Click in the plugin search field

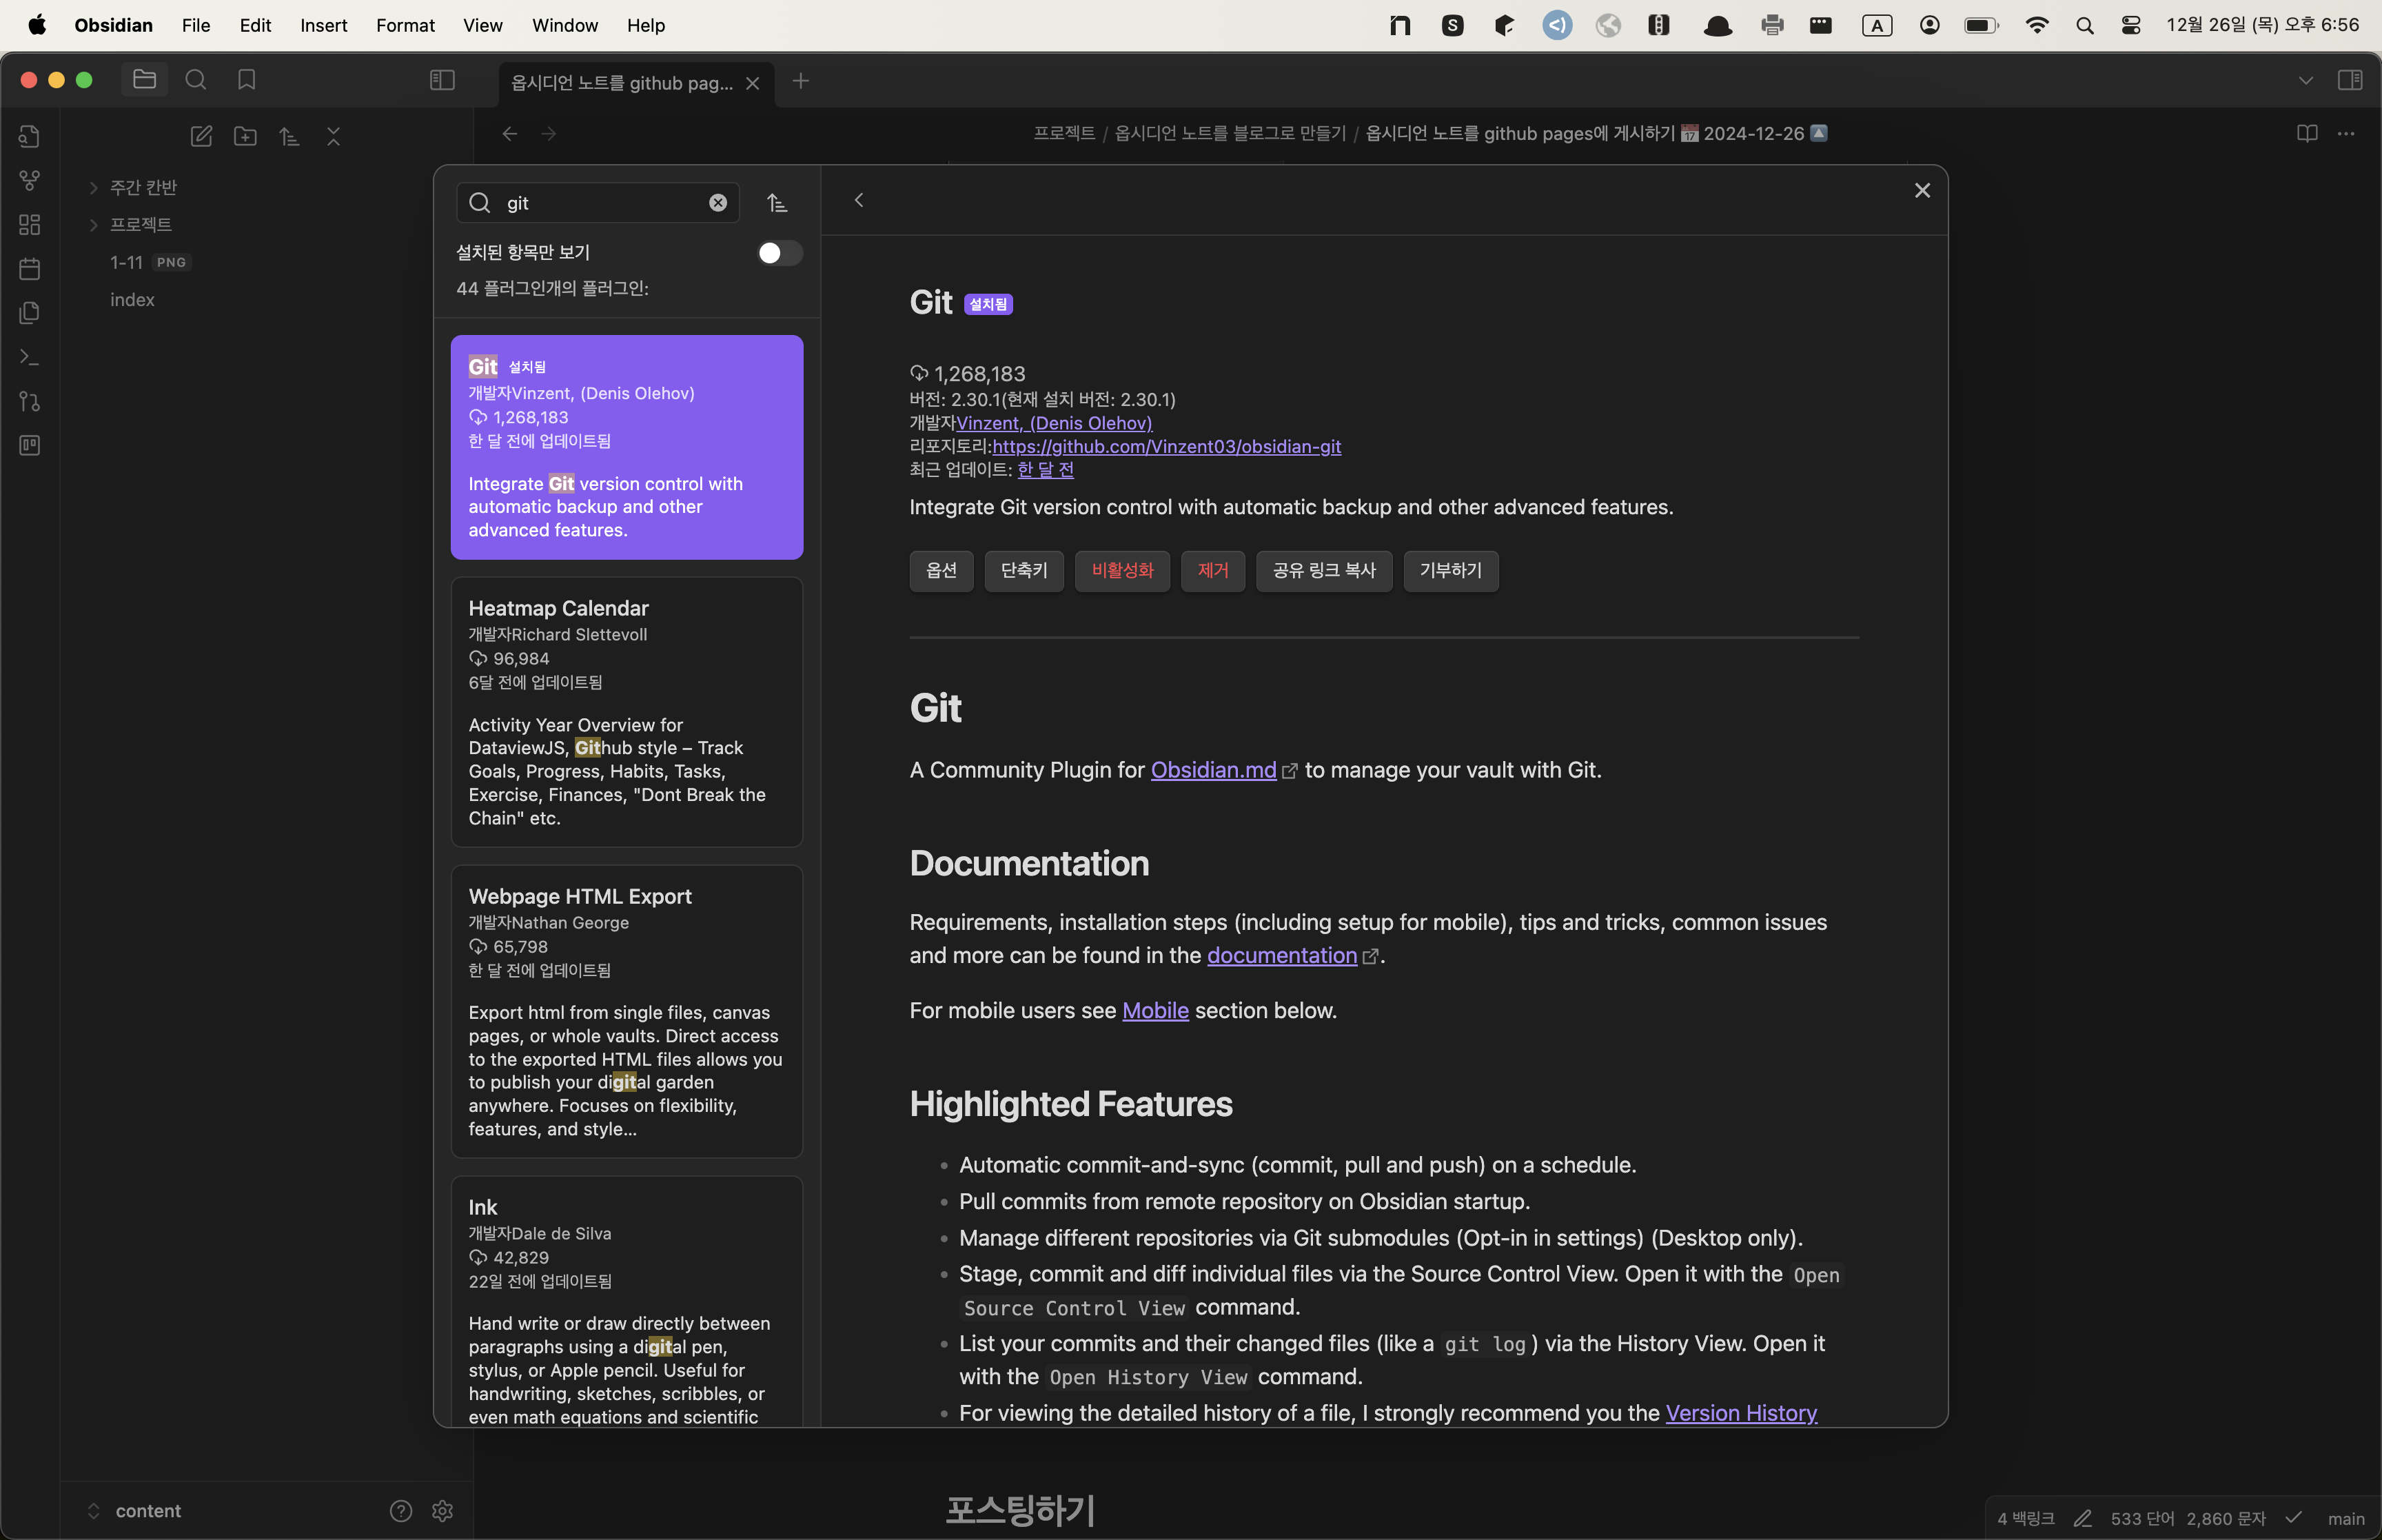click(x=598, y=203)
